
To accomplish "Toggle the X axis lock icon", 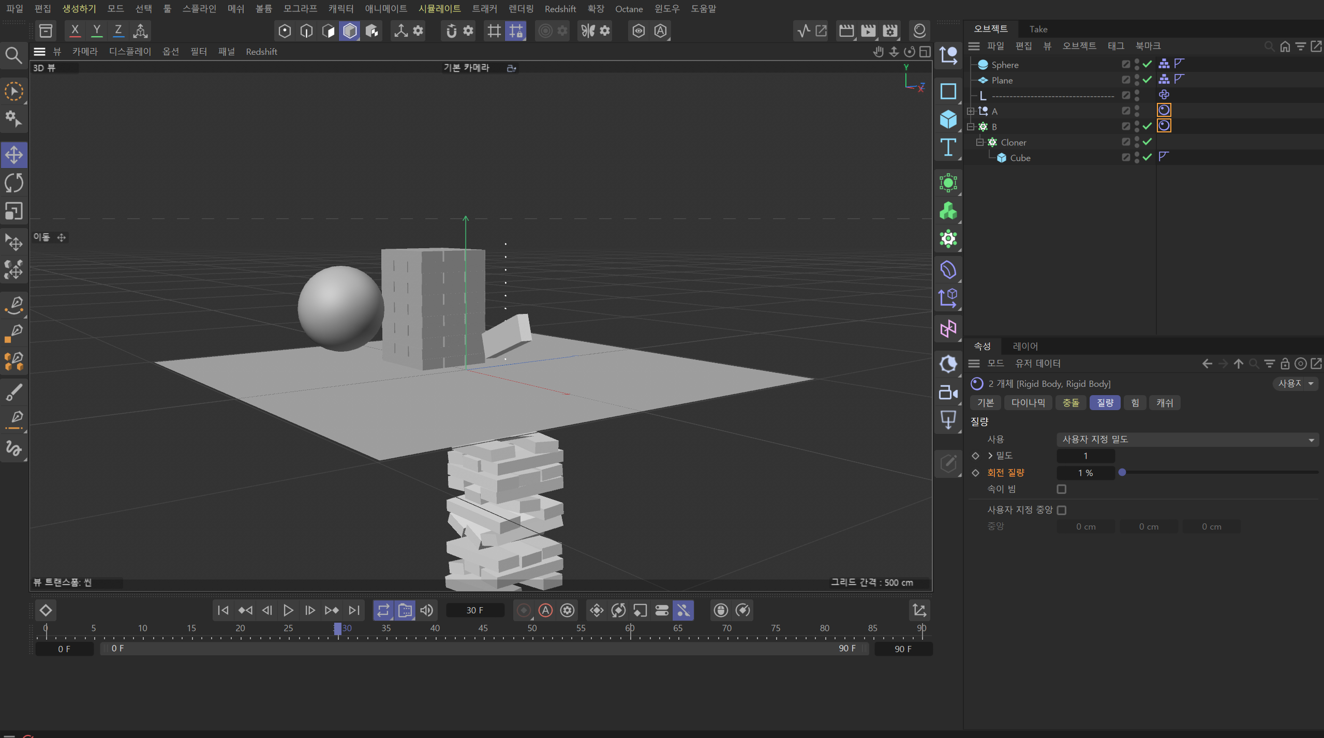I will [x=75, y=31].
